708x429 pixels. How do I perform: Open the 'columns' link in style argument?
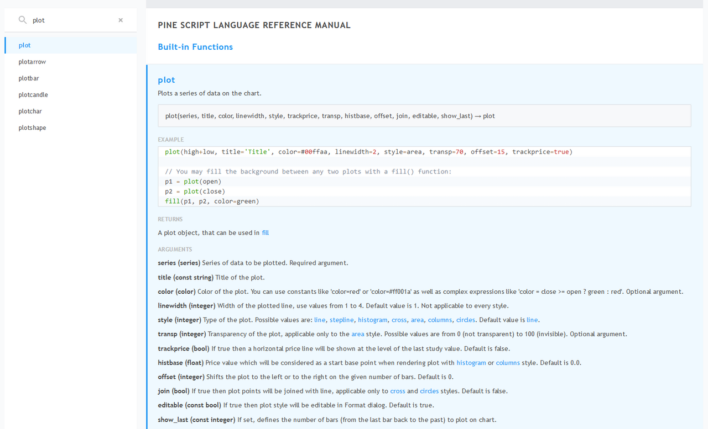440,320
